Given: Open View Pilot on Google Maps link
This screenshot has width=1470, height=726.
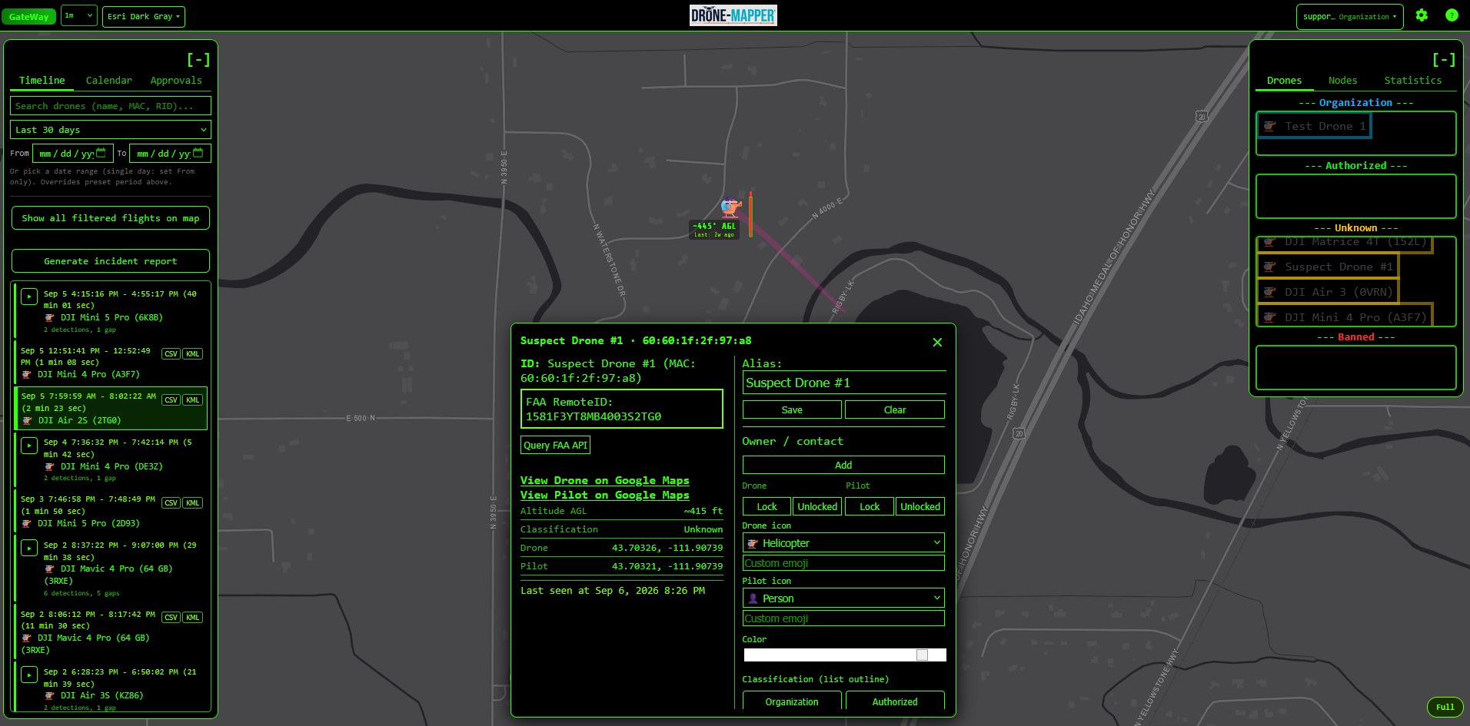Looking at the screenshot, I should pos(604,495).
